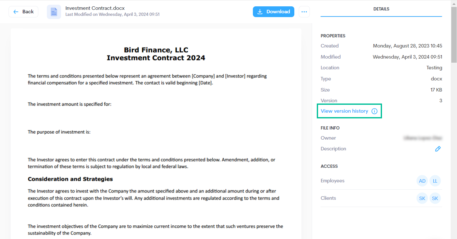Click the document file icon beside the filename
This screenshot has width=457, height=239.
[x=54, y=12]
